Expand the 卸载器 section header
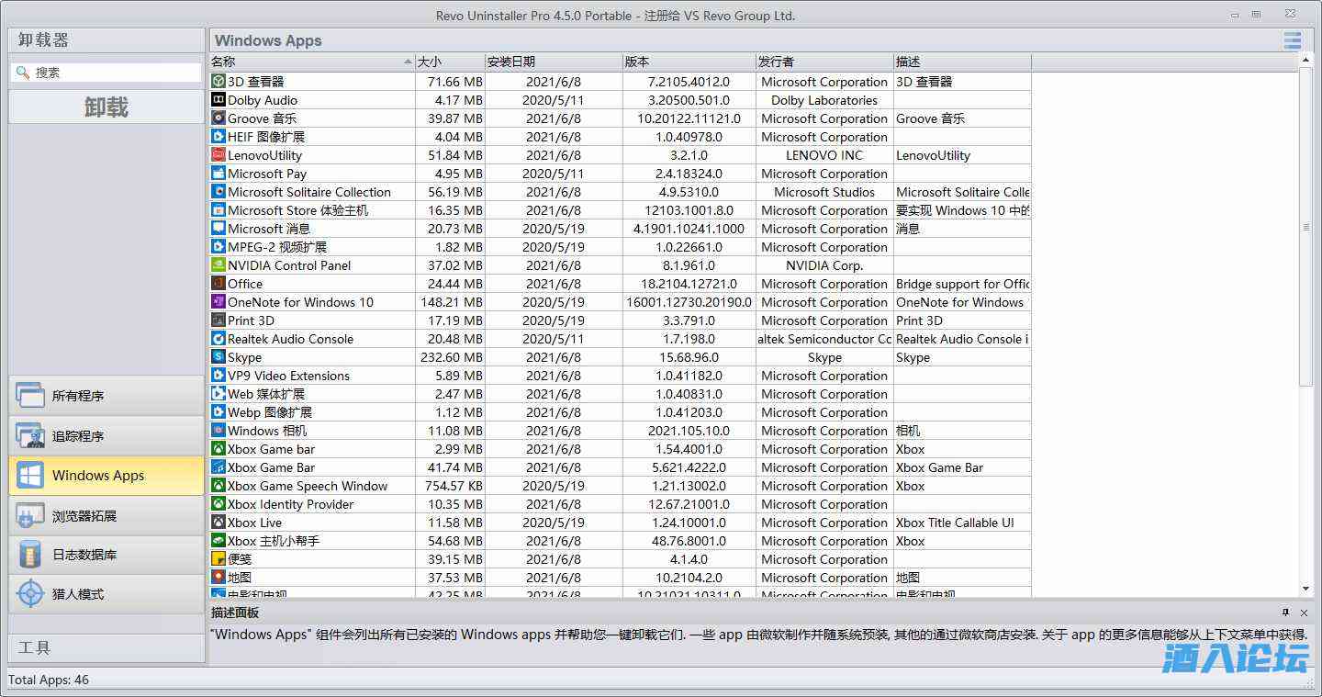The height and width of the screenshot is (697, 1322). (106, 40)
